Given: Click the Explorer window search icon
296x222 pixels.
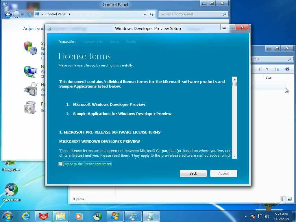Looking at the screenshot, I should pyautogui.click(x=289, y=59).
